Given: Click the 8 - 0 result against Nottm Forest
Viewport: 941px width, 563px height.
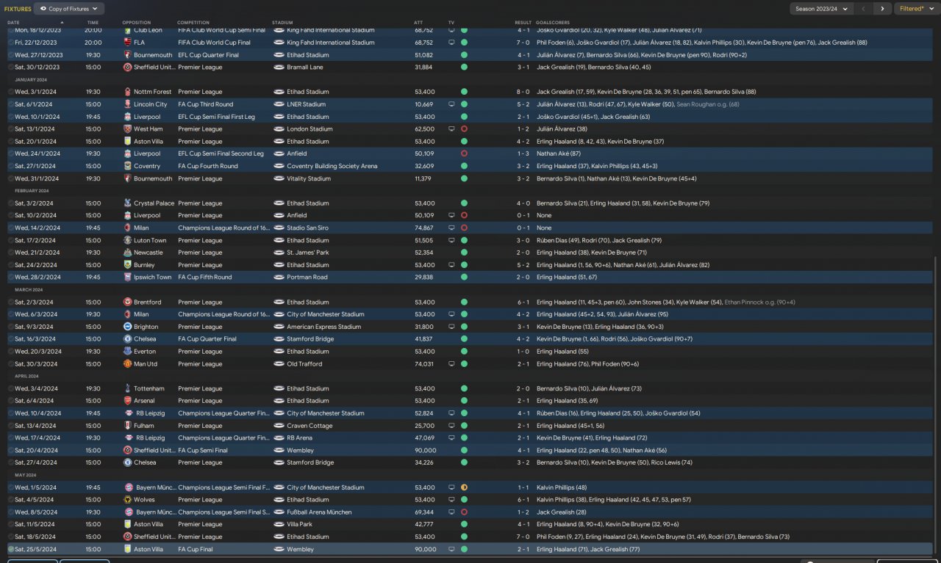Looking at the screenshot, I should click(523, 92).
